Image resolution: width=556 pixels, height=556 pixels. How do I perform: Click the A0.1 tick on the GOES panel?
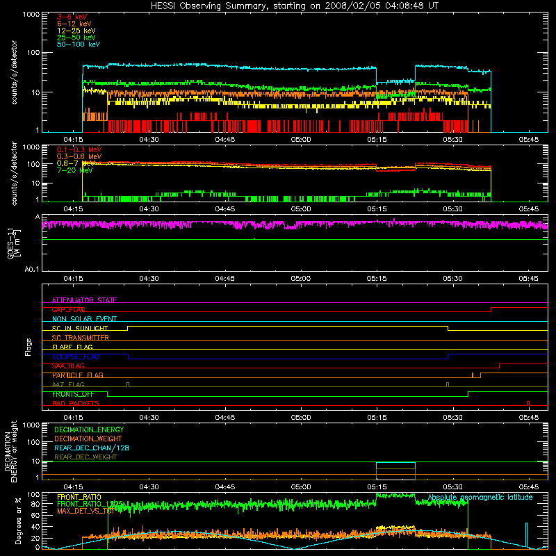click(32, 269)
